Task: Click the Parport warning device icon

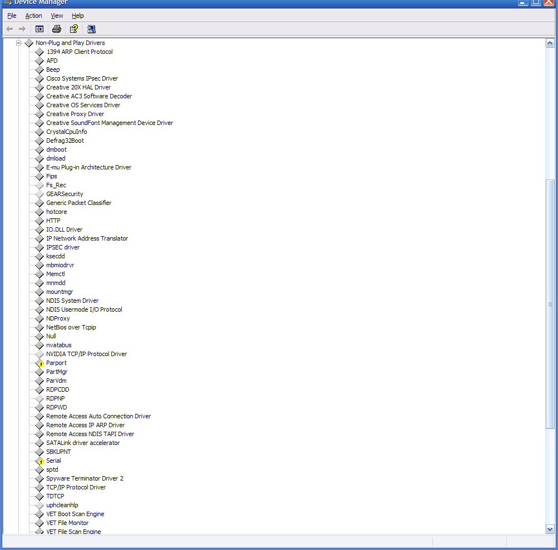Action: coord(39,363)
